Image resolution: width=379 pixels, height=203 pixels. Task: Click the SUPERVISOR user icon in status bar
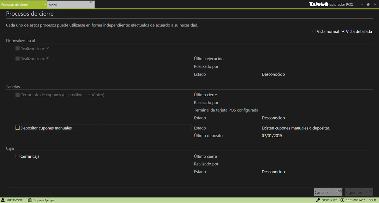(3, 200)
